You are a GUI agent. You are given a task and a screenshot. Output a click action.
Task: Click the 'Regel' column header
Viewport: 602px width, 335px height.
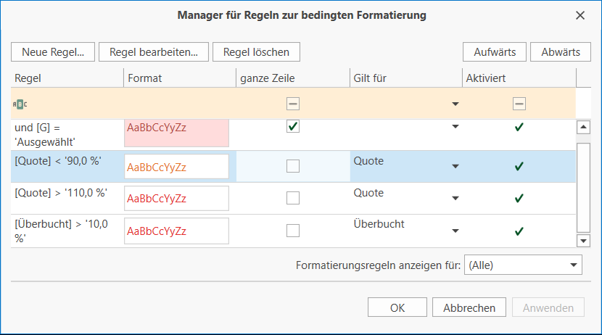coord(67,78)
